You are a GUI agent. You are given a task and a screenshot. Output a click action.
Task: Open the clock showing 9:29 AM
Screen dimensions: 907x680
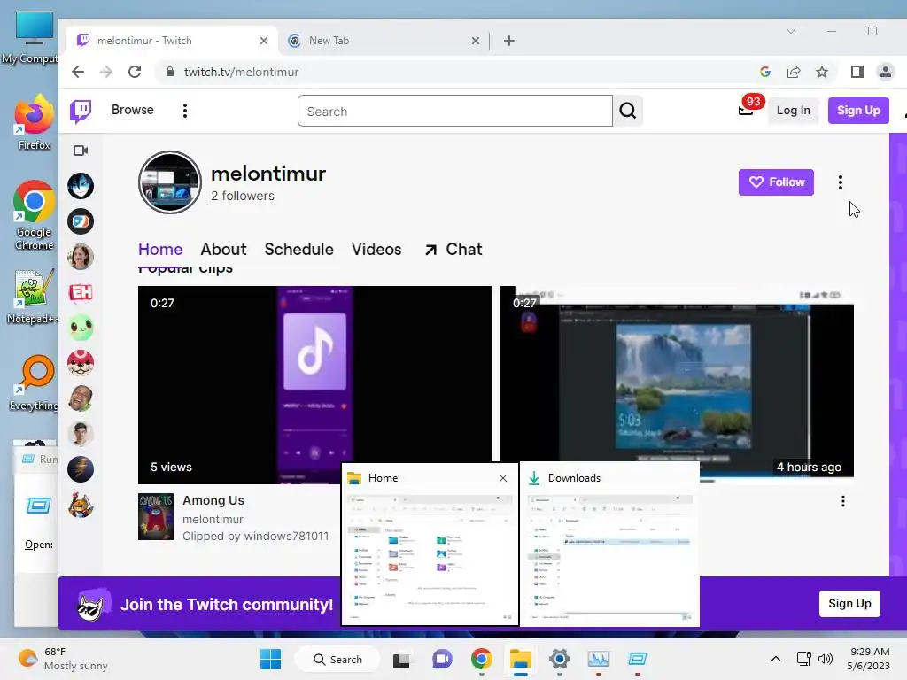pyautogui.click(x=868, y=659)
